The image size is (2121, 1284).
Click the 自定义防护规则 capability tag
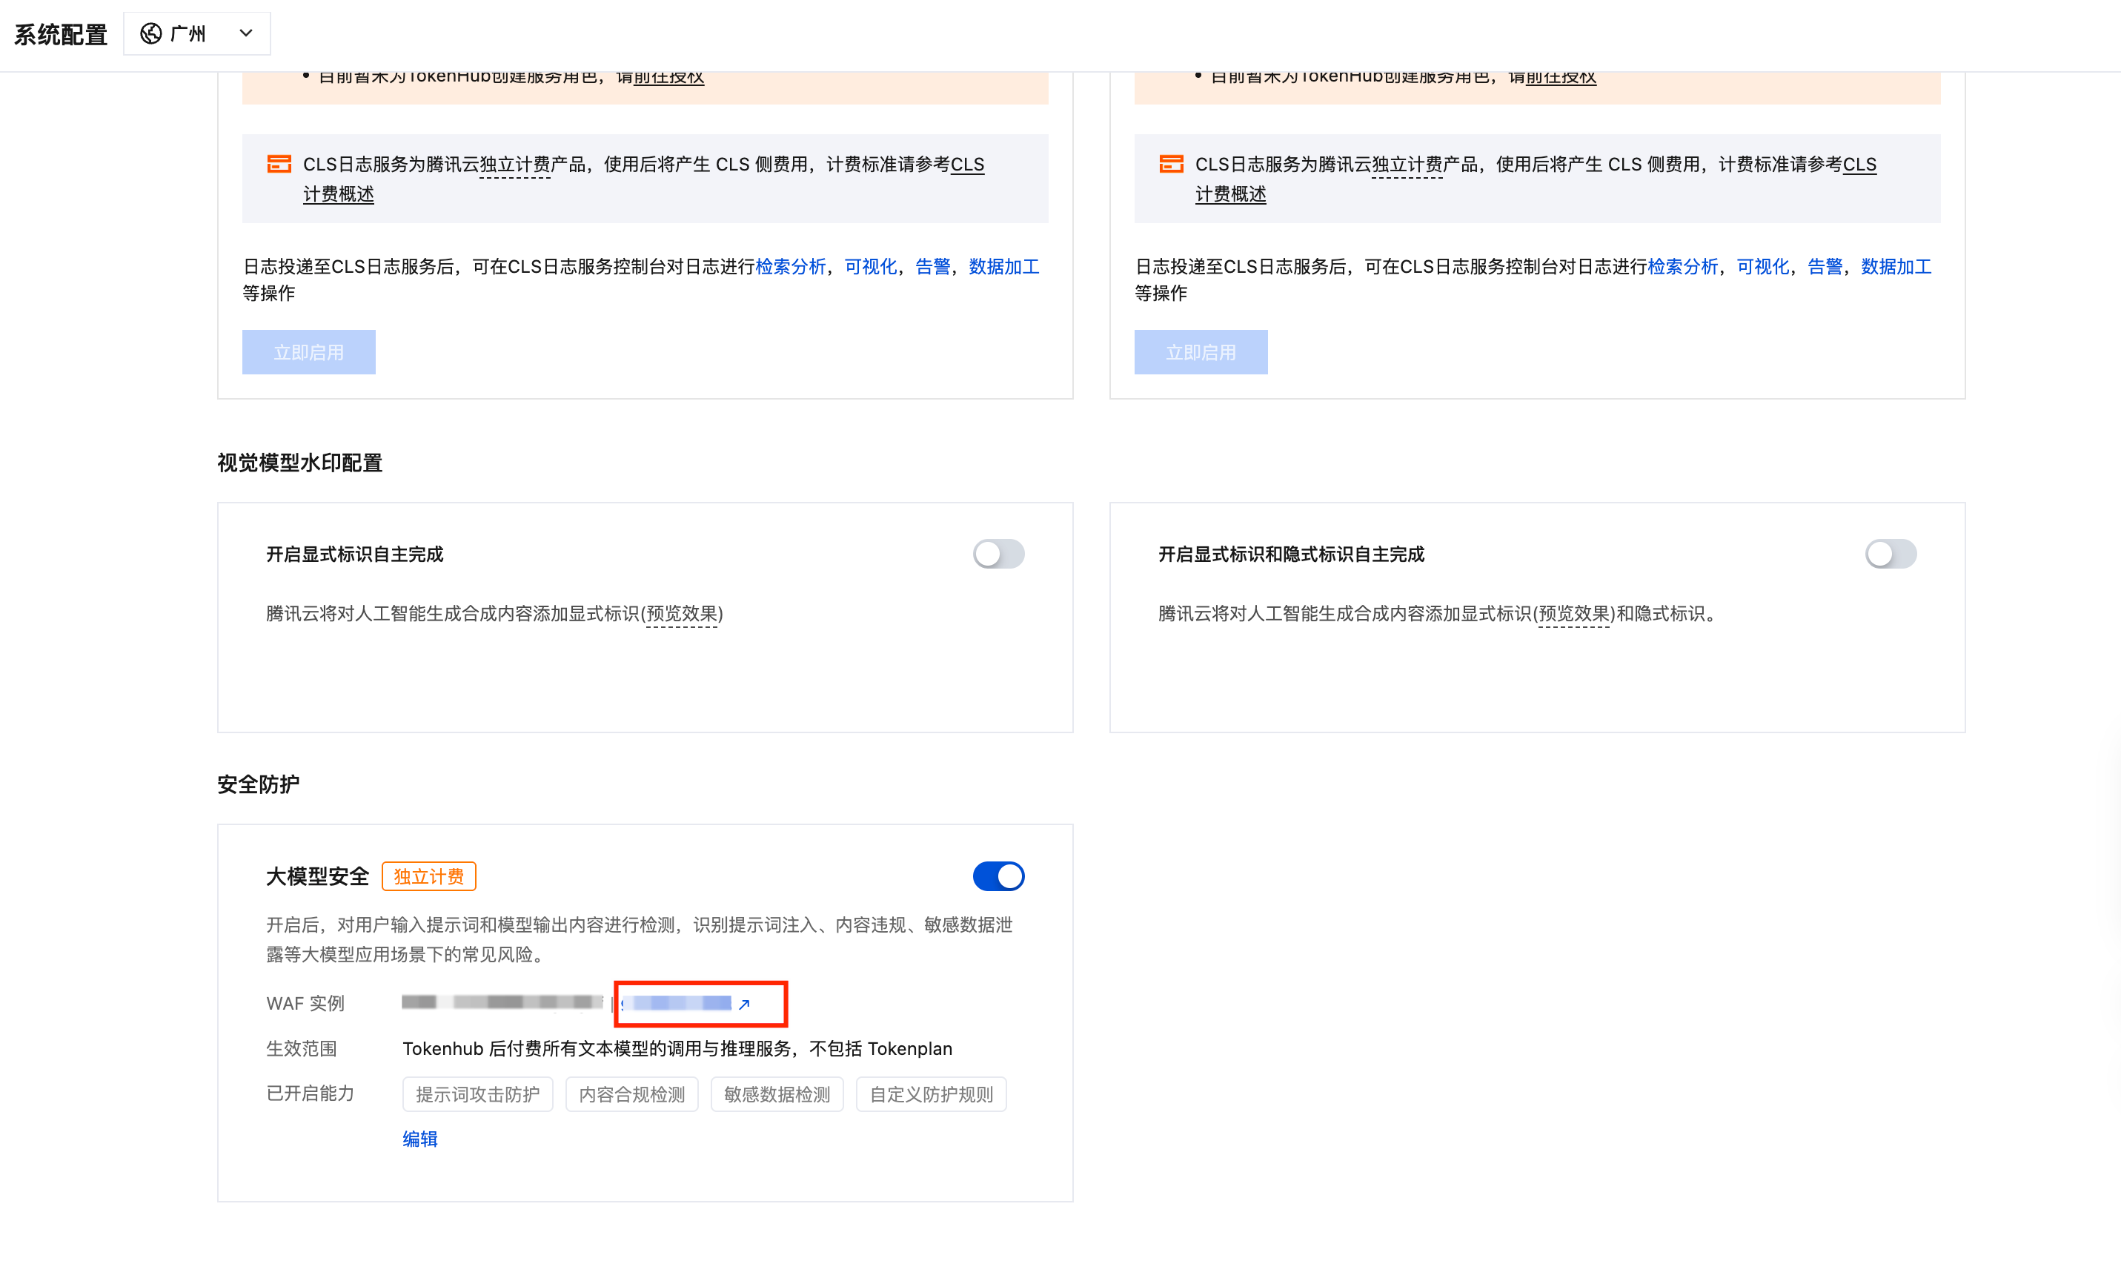(932, 1094)
